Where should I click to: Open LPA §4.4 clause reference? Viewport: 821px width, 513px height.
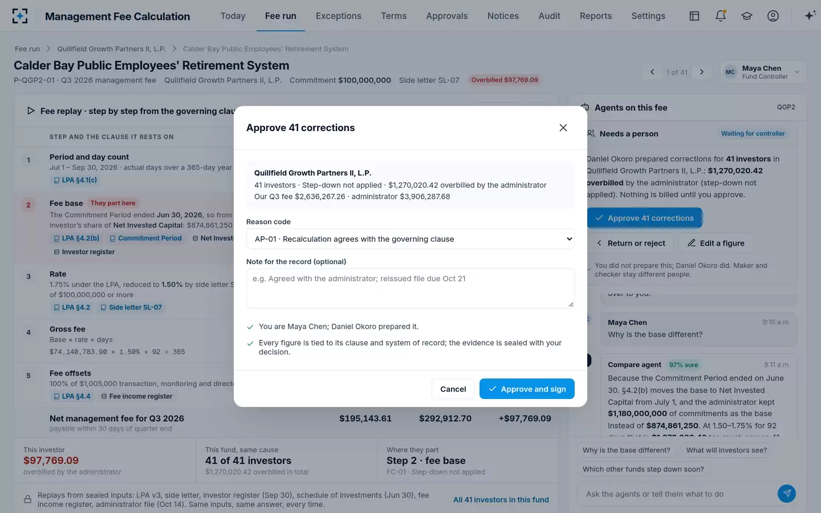pos(72,396)
